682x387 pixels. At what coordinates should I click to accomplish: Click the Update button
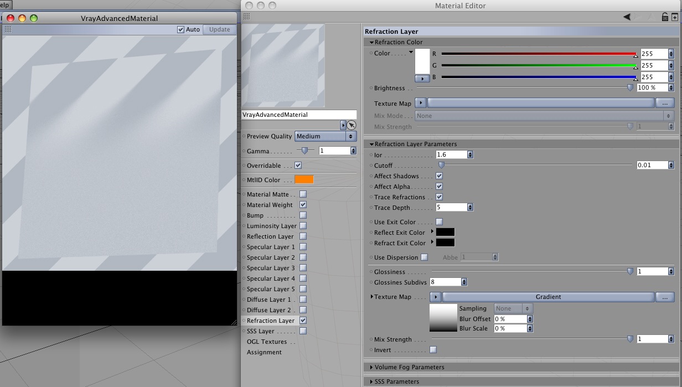point(220,29)
